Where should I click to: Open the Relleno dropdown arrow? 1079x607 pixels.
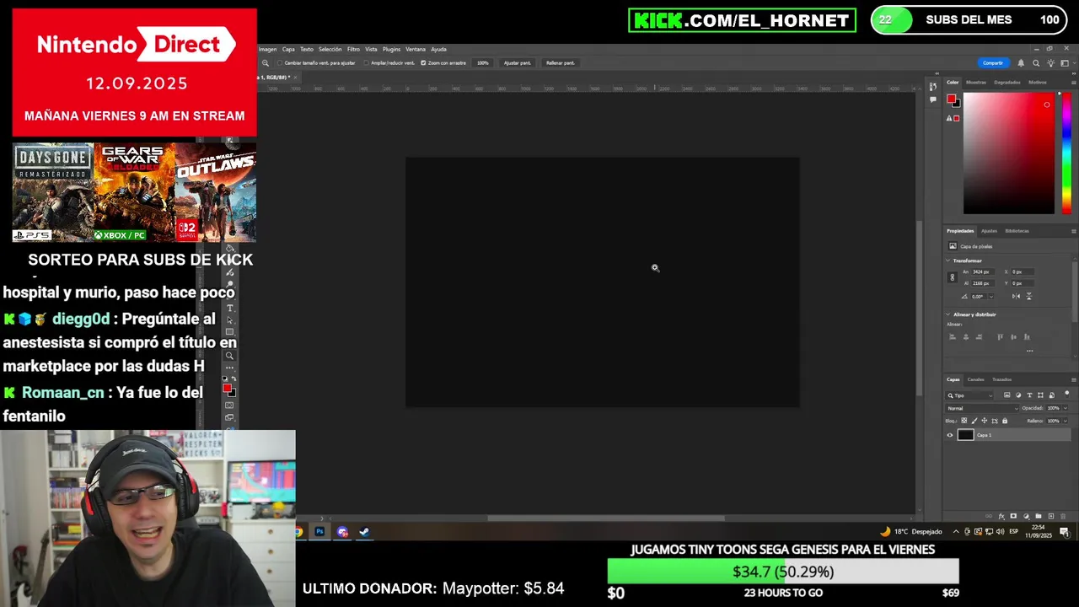(x=1066, y=421)
